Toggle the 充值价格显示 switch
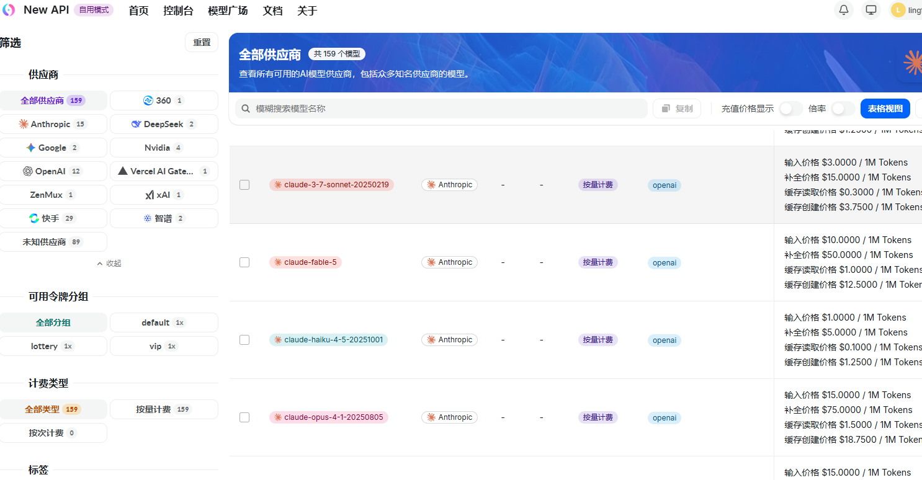 click(x=791, y=109)
